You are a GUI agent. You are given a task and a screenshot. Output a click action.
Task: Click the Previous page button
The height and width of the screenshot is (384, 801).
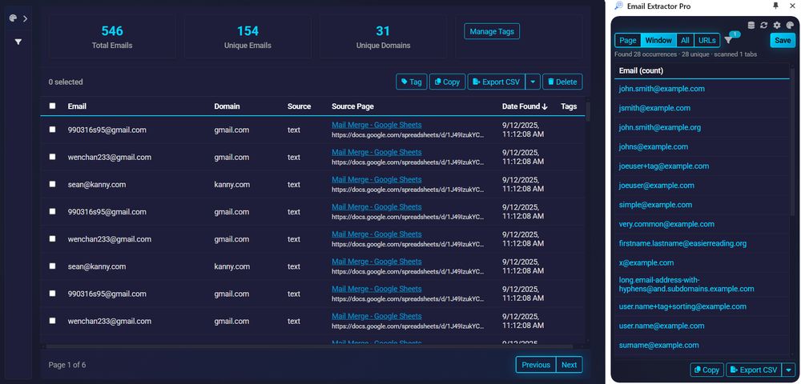[x=536, y=365]
